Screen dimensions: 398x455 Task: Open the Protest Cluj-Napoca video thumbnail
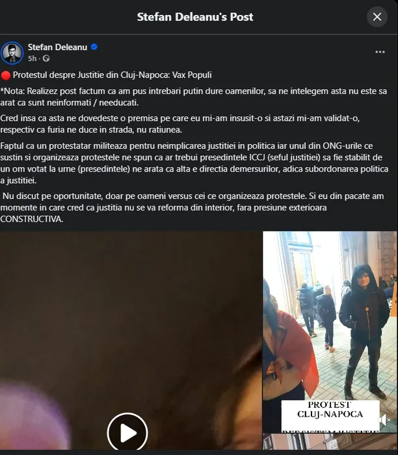click(330, 331)
